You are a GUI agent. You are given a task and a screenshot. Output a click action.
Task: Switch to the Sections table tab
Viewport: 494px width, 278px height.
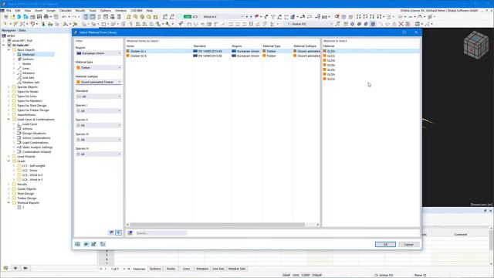(x=155, y=269)
